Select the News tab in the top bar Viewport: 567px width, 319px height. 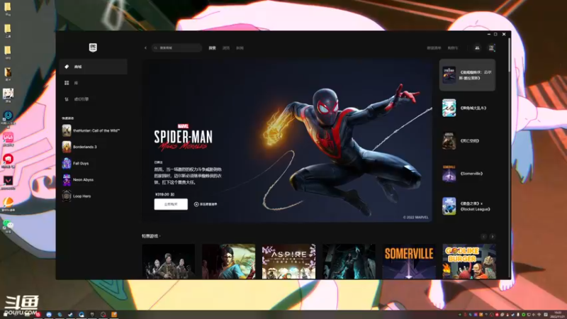pos(240,47)
